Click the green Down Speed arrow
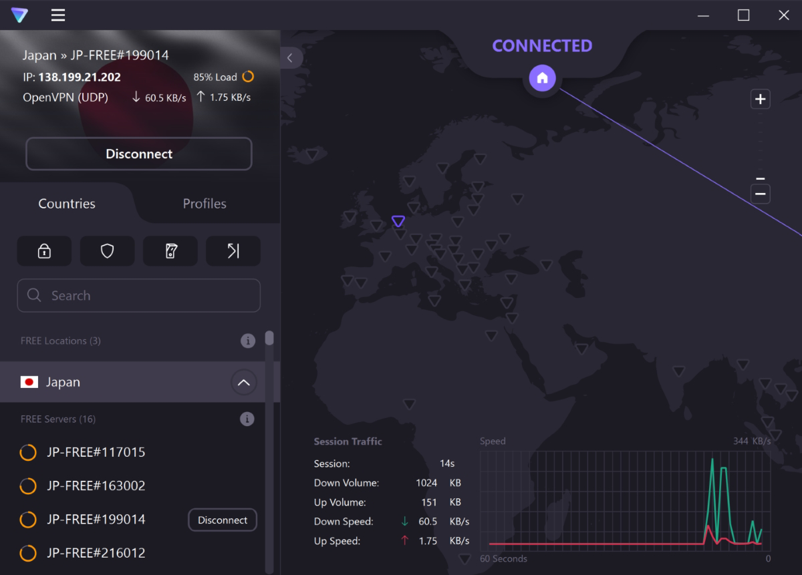This screenshot has height=575, width=802. point(404,522)
